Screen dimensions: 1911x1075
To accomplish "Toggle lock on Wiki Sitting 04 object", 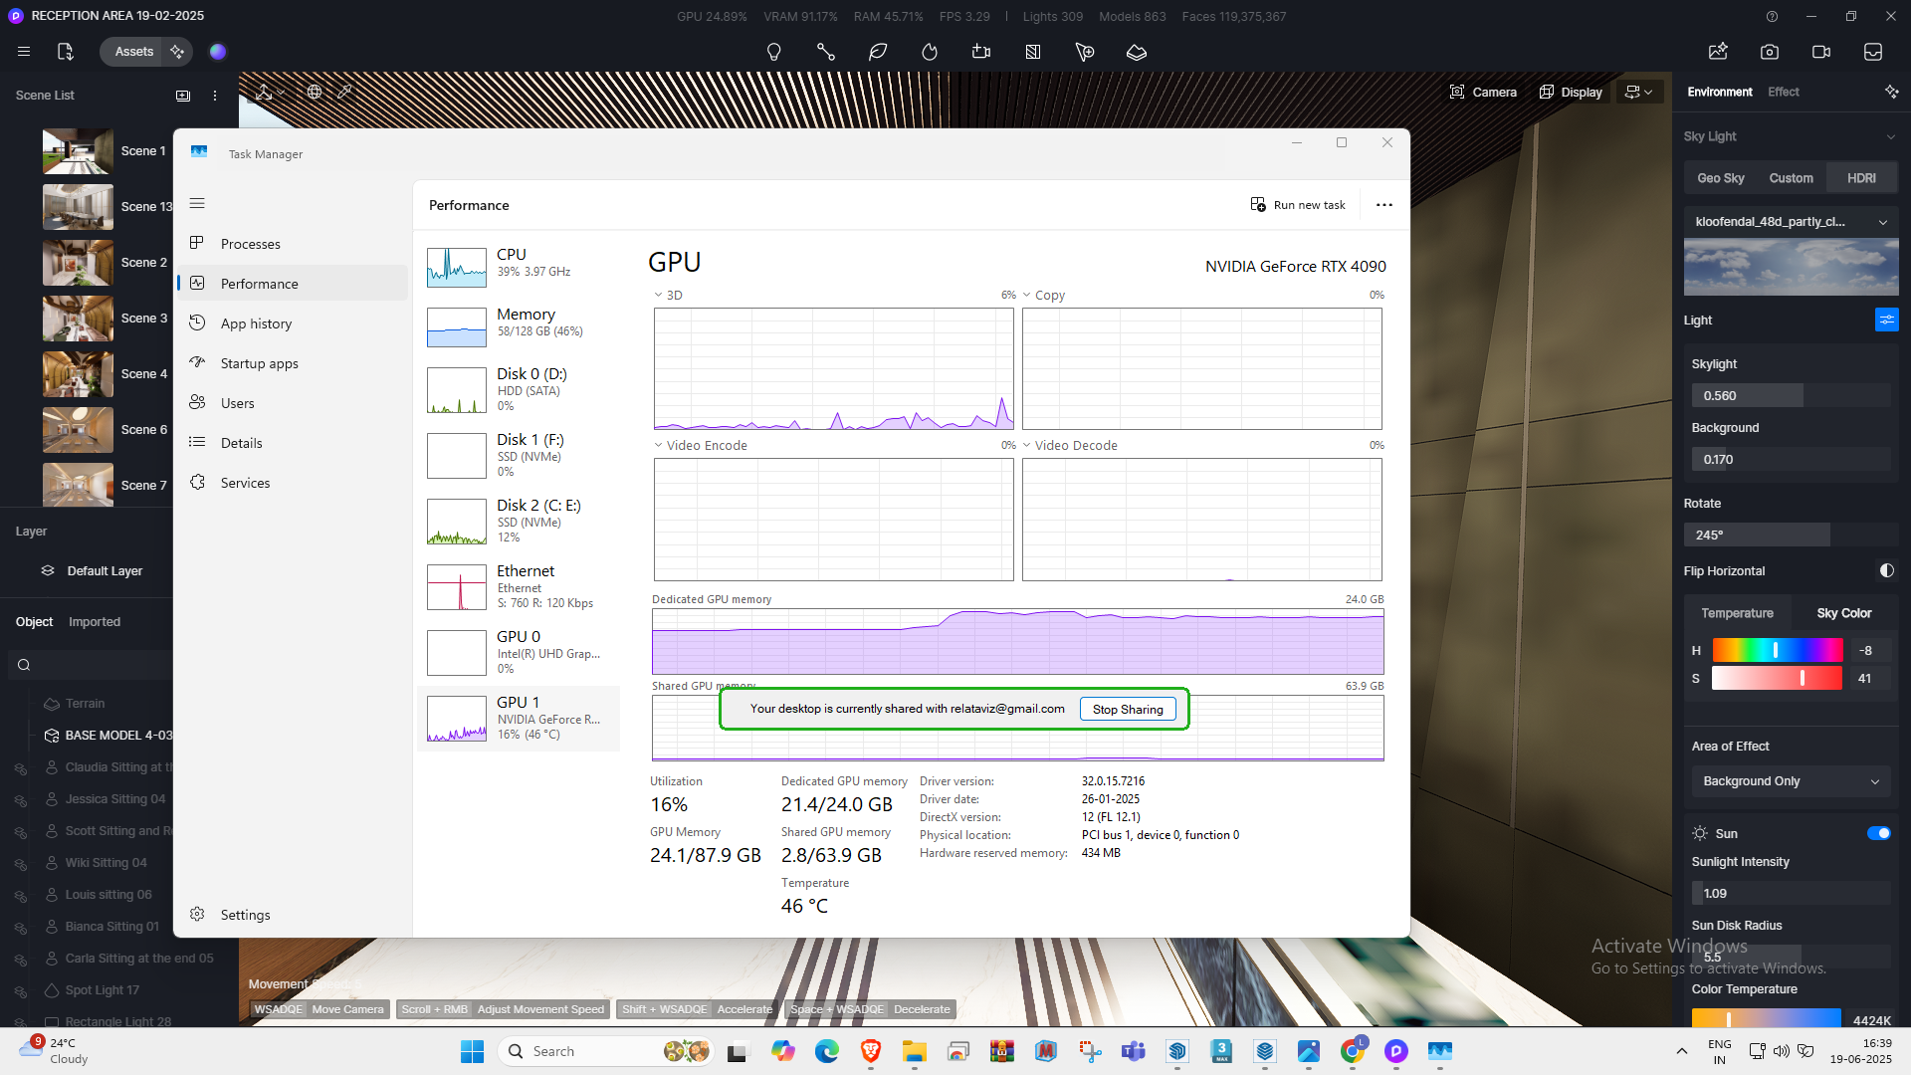I will (x=19, y=864).
